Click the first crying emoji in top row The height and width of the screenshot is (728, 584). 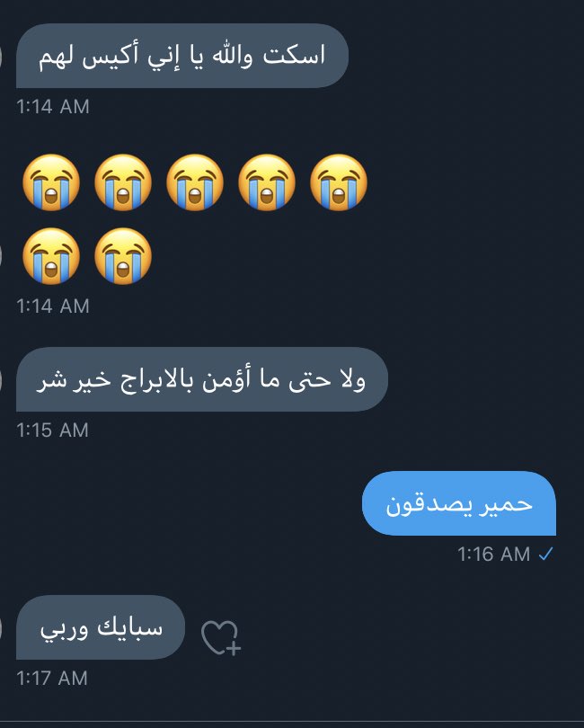[51, 182]
